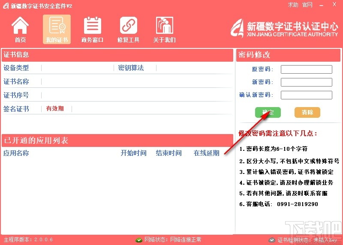Screen dimensions: 343x245
Task: Click the 应用名称 column header
Action: coord(16,153)
